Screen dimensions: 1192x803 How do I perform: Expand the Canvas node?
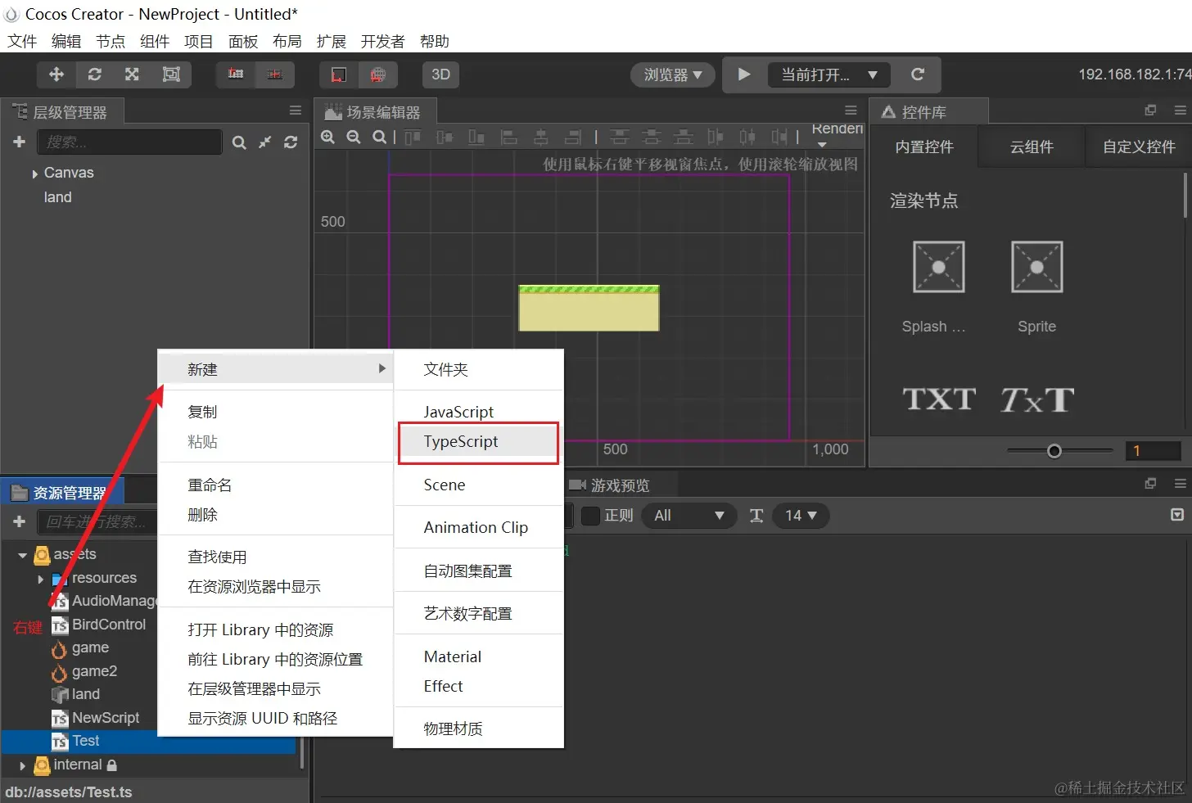[x=35, y=174]
